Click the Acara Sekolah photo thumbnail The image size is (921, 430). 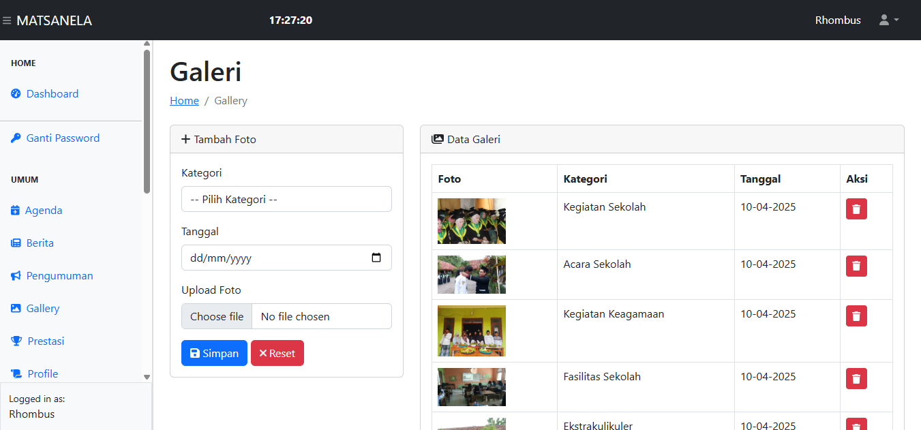472,275
